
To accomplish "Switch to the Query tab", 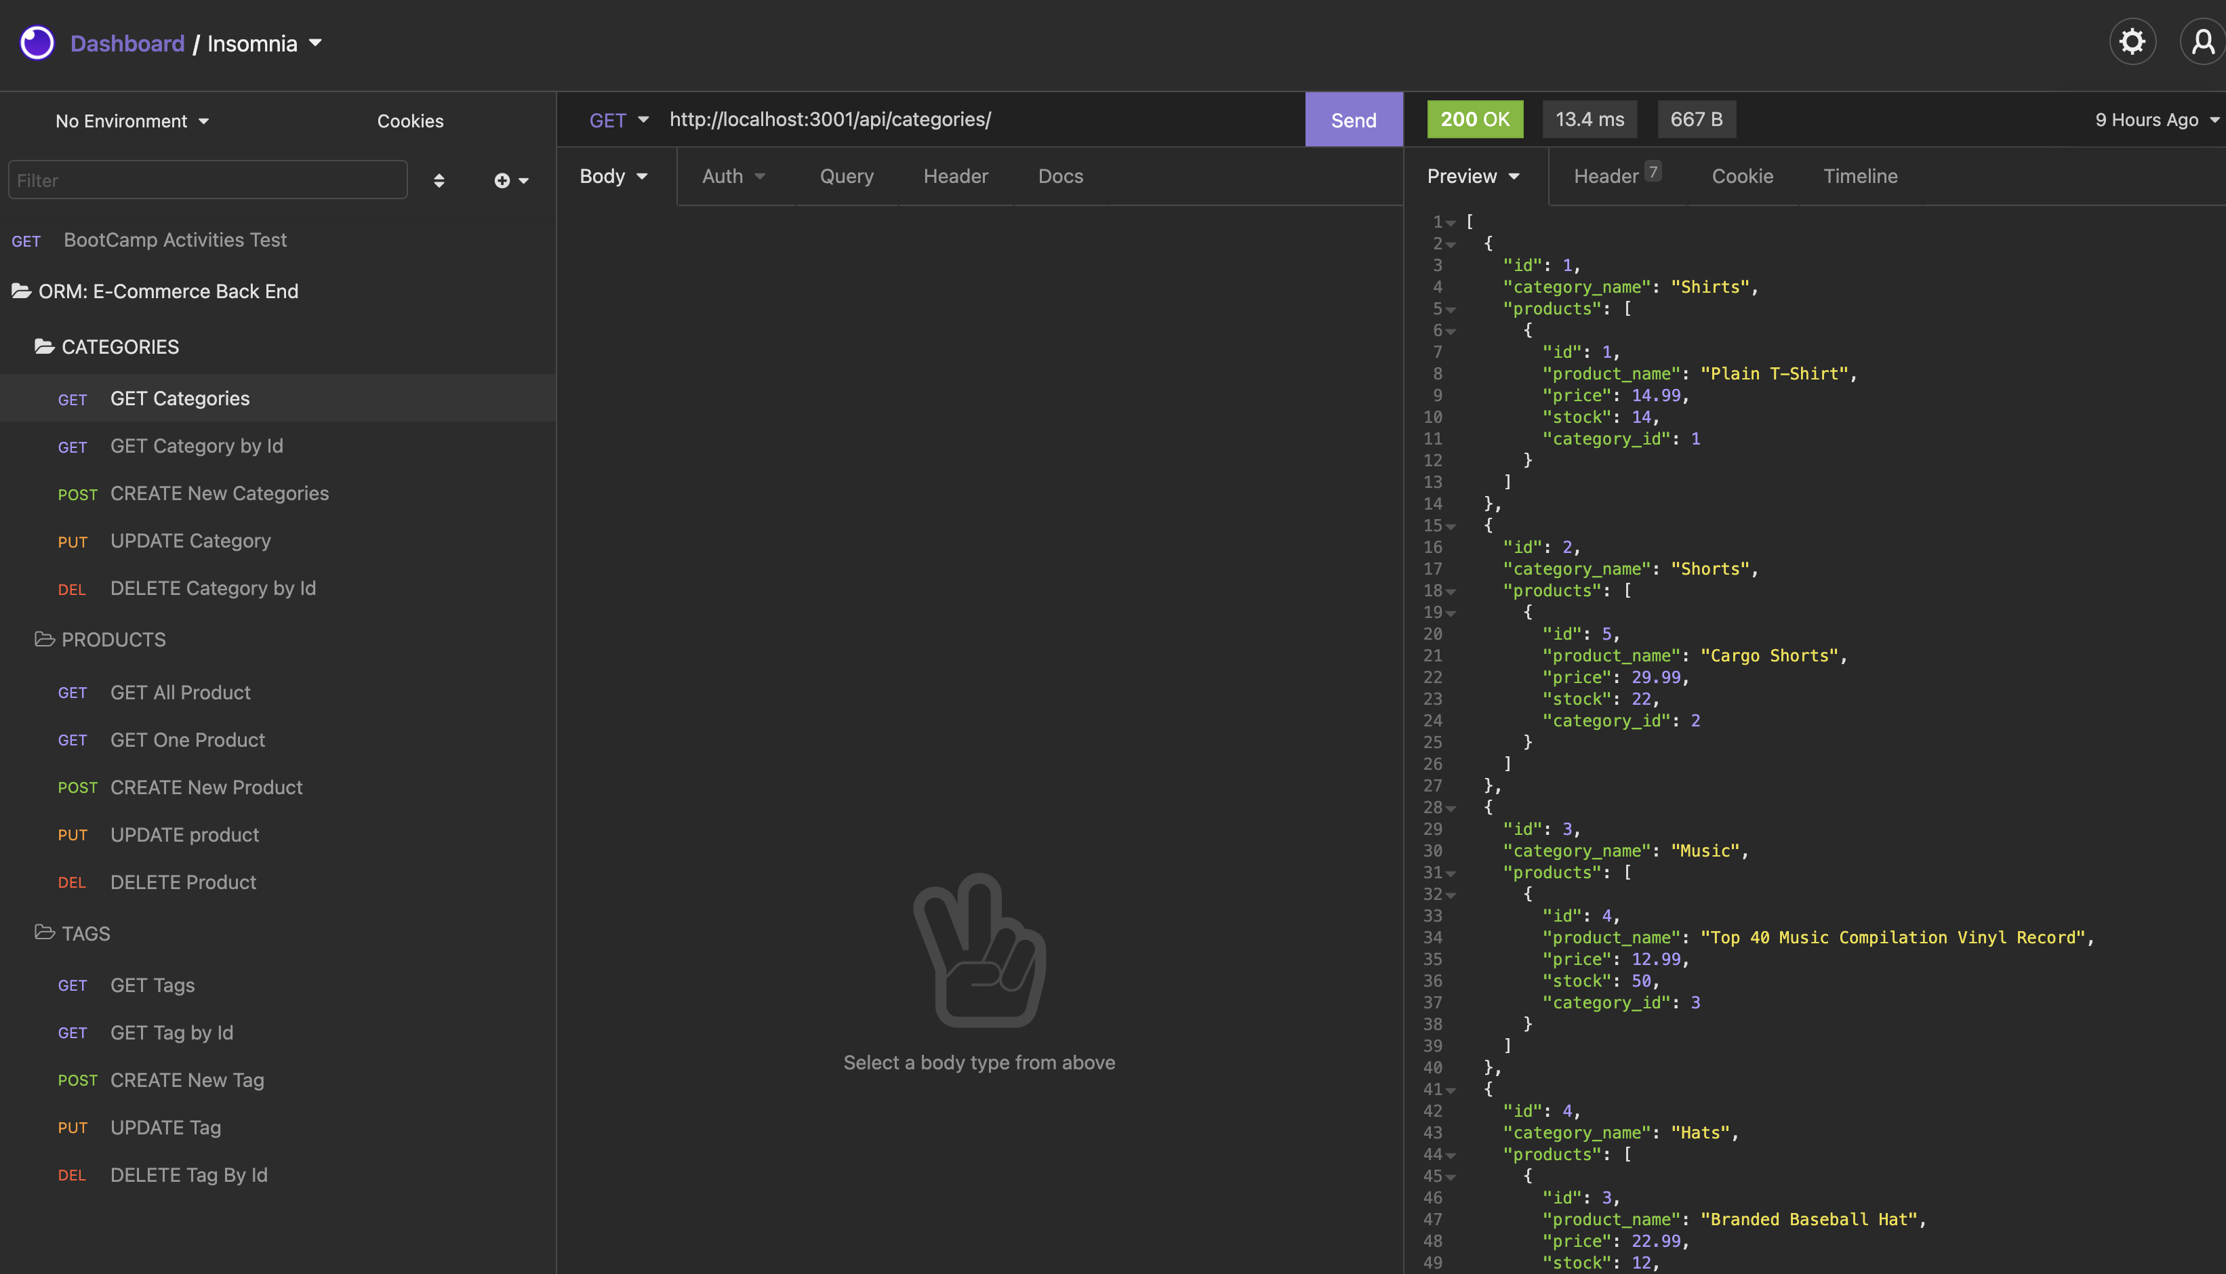I will click(x=846, y=176).
